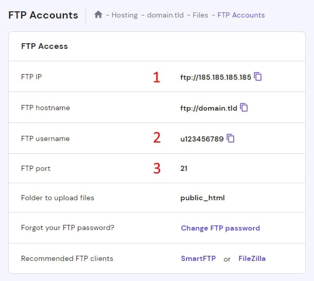
Task: Select the public_html folder name
Action: 203,198
